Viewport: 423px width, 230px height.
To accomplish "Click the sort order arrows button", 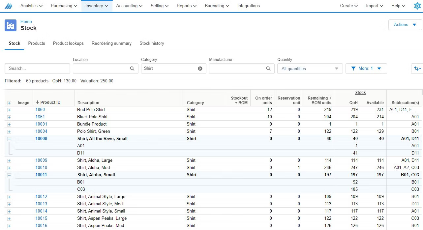I will click(417, 69).
